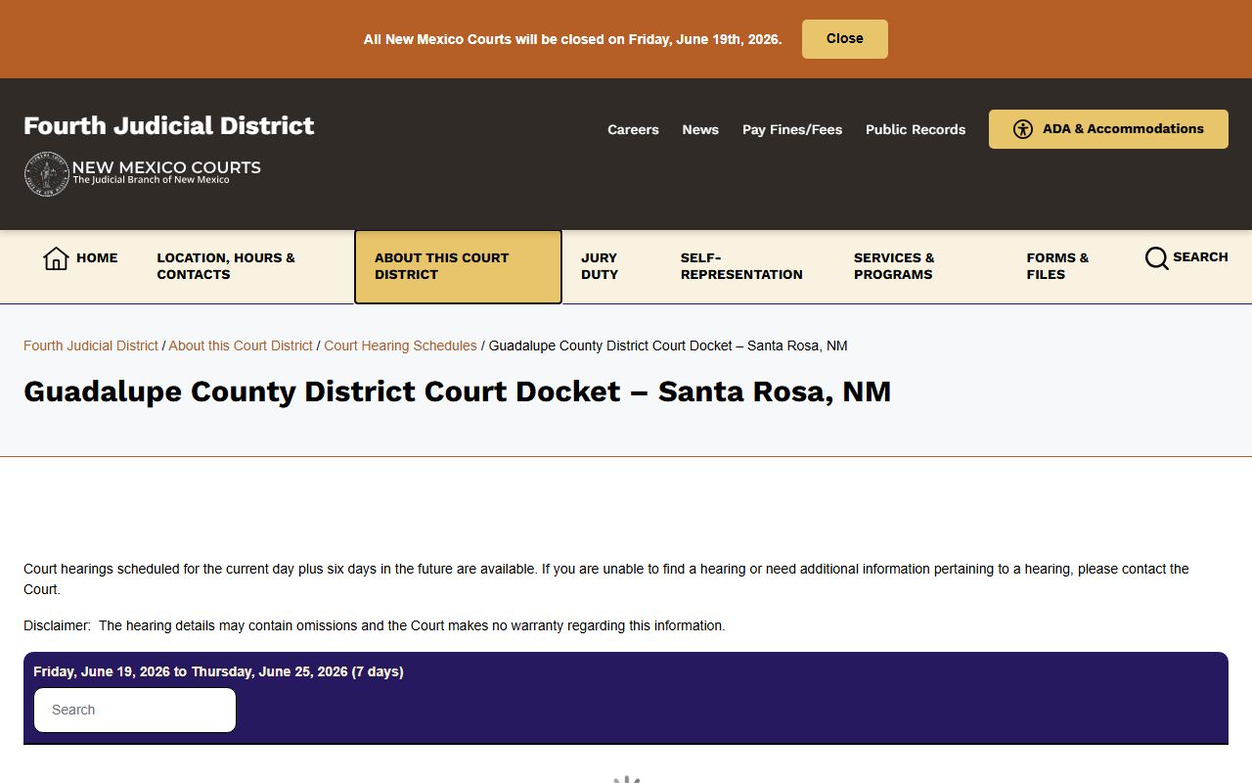1252x783 pixels.
Task: Close the court closure announcement banner
Action: pos(845,39)
